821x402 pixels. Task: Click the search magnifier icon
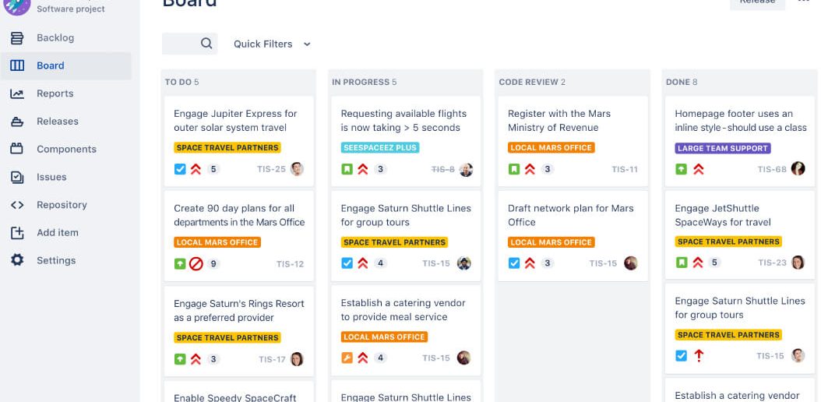click(206, 44)
